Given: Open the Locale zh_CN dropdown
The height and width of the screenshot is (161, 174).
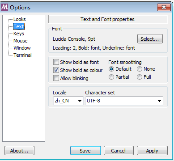Looking at the screenshot, I should click(68, 101).
